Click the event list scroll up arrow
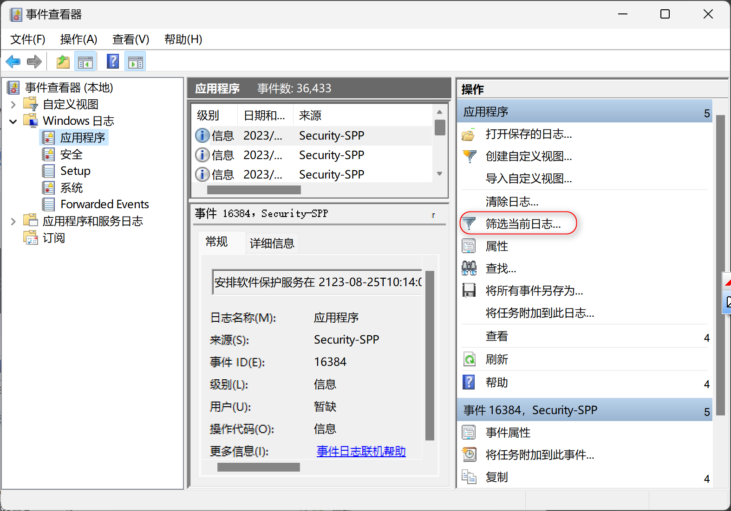This screenshot has height=511, width=731. (440, 112)
